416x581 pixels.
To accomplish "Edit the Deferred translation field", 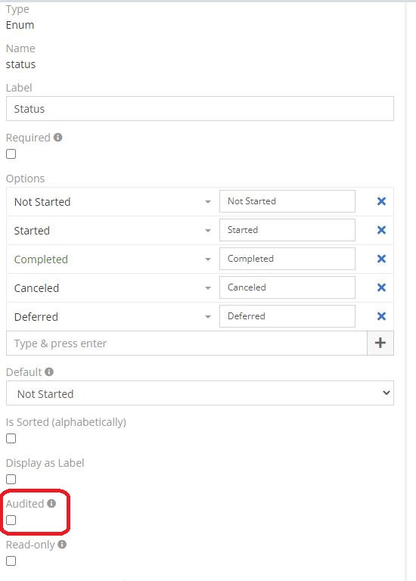I will pos(287,316).
